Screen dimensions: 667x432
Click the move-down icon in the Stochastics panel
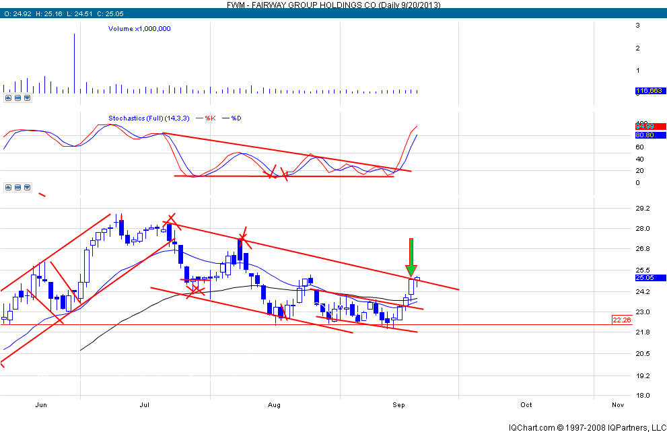pos(27,187)
